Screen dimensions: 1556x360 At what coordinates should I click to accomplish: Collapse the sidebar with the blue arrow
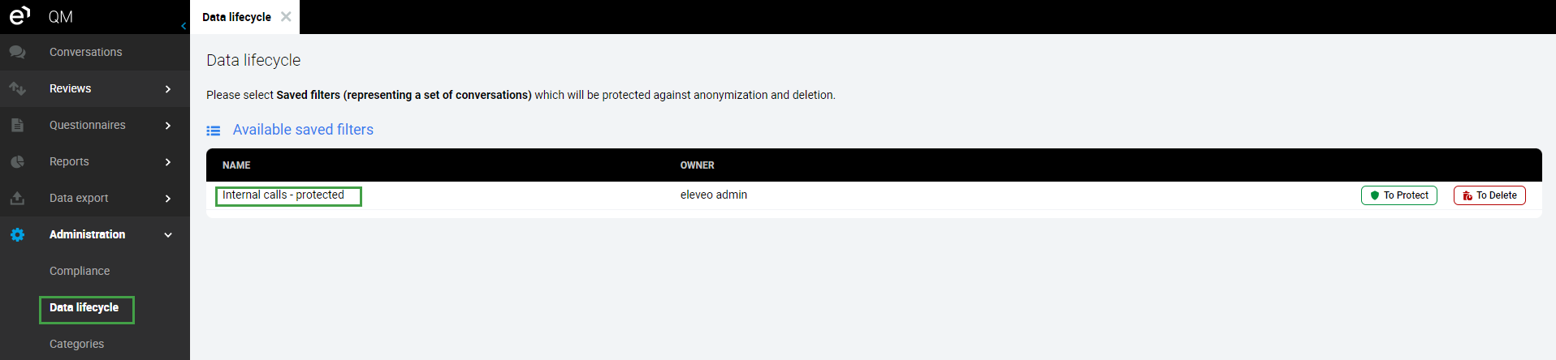click(184, 26)
